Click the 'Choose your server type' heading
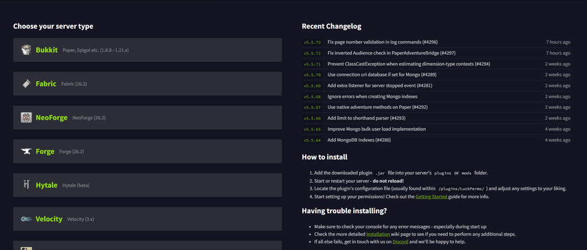Image resolution: width=587 pixels, height=250 pixels. [53, 26]
